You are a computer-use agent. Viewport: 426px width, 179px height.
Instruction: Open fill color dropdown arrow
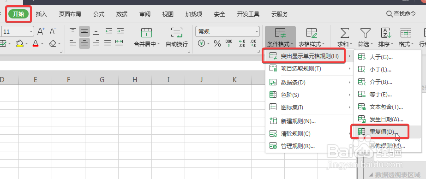pos(27,44)
